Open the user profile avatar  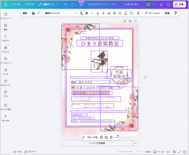[149, 4]
